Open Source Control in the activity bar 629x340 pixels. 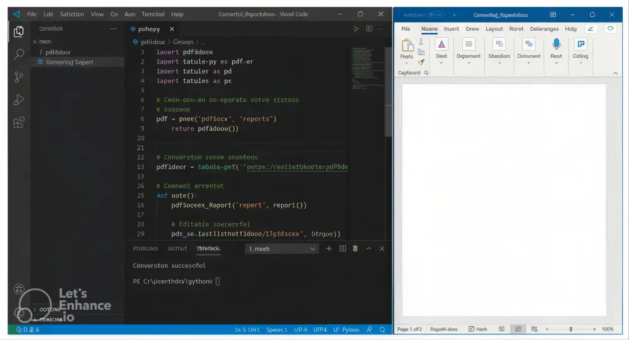[x=18, y=77]
